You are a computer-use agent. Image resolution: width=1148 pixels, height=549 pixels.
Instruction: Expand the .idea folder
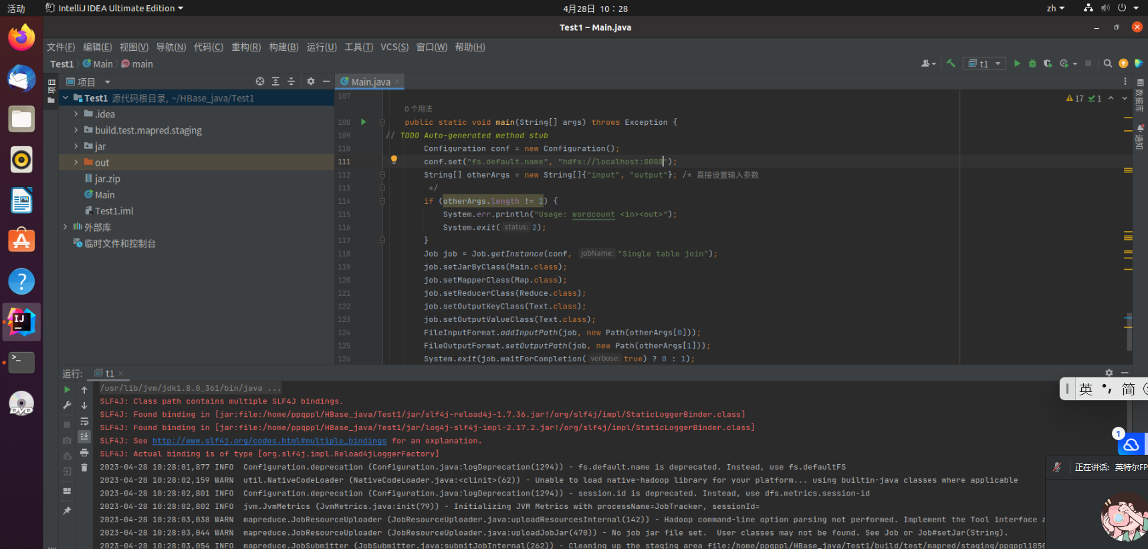coord(76,114)
